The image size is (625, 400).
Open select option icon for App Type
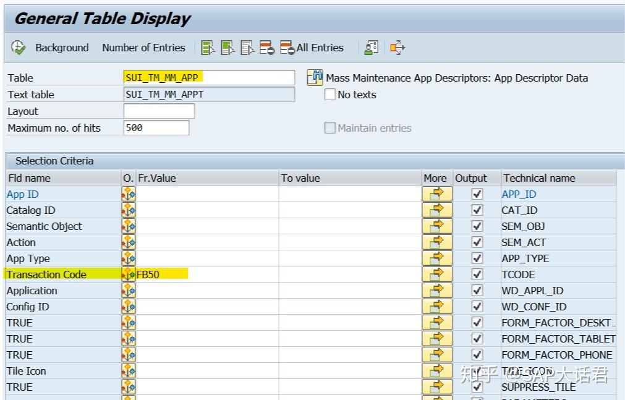coord(129,258)
